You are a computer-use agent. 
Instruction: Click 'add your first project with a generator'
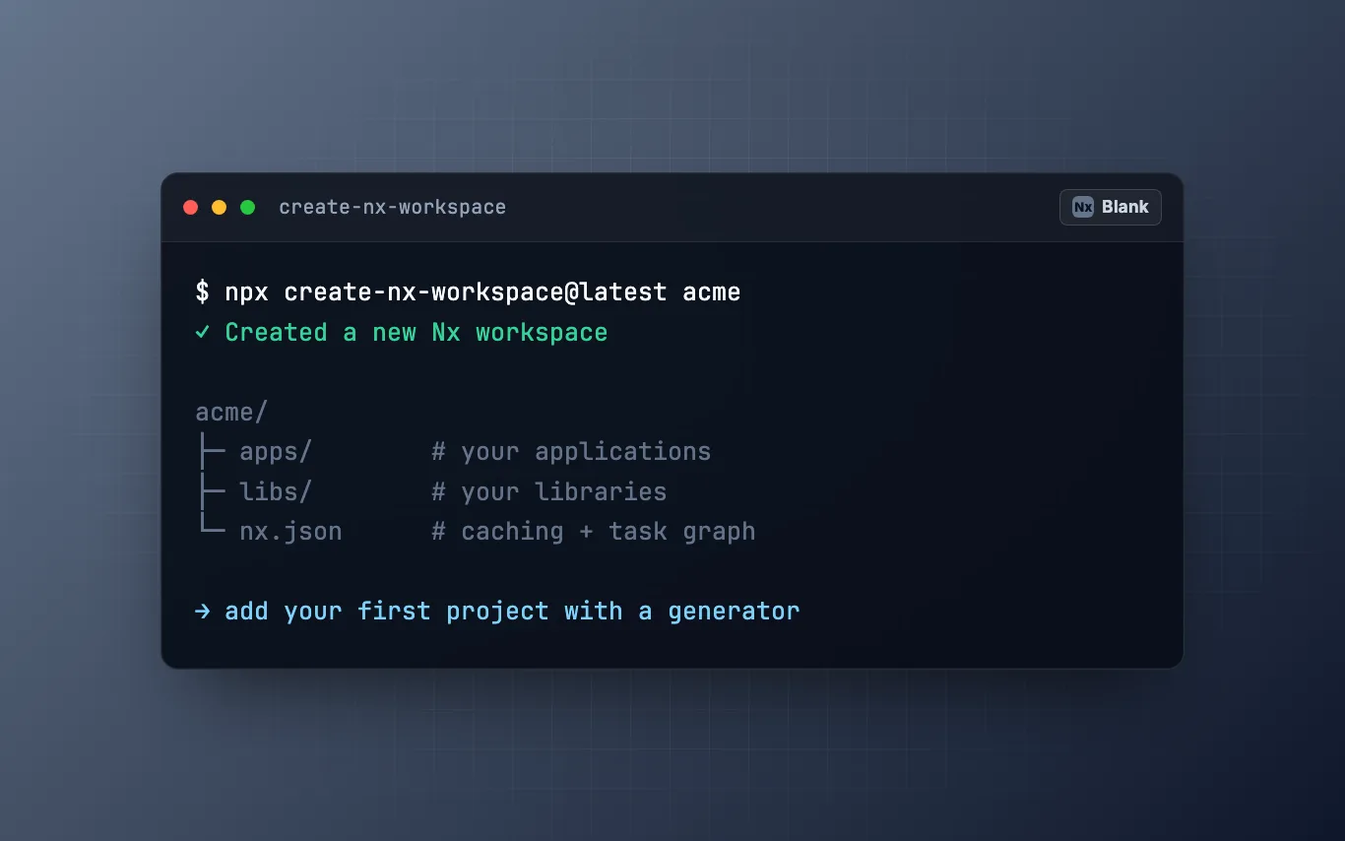[x=512, y=612]
